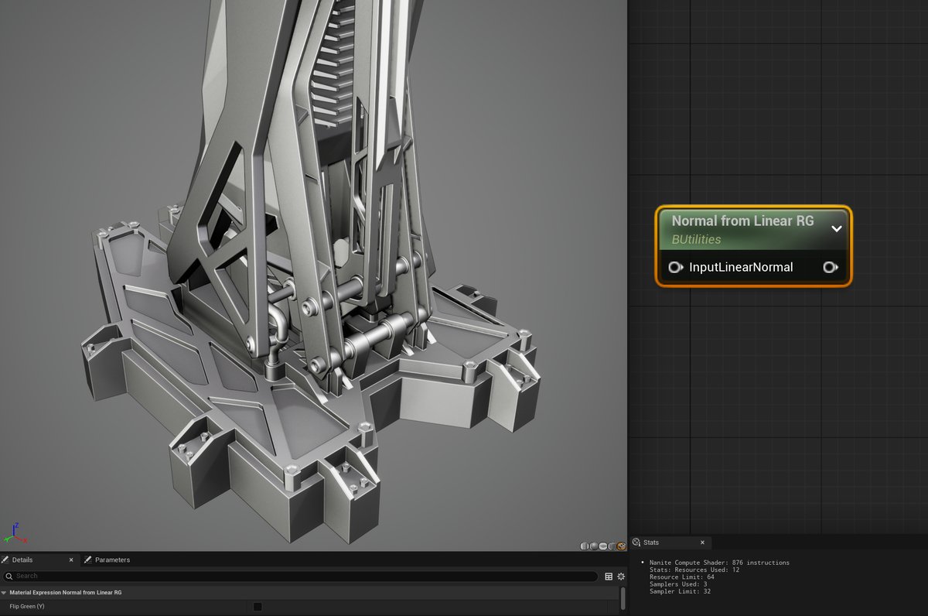The height and width of the screenshot is (616, 928).
Task: Activate the Stats tab
Action: [x=650, y=542]
